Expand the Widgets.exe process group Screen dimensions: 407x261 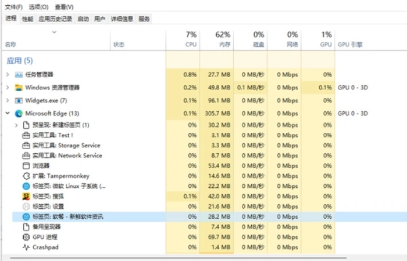click(7, 100)
